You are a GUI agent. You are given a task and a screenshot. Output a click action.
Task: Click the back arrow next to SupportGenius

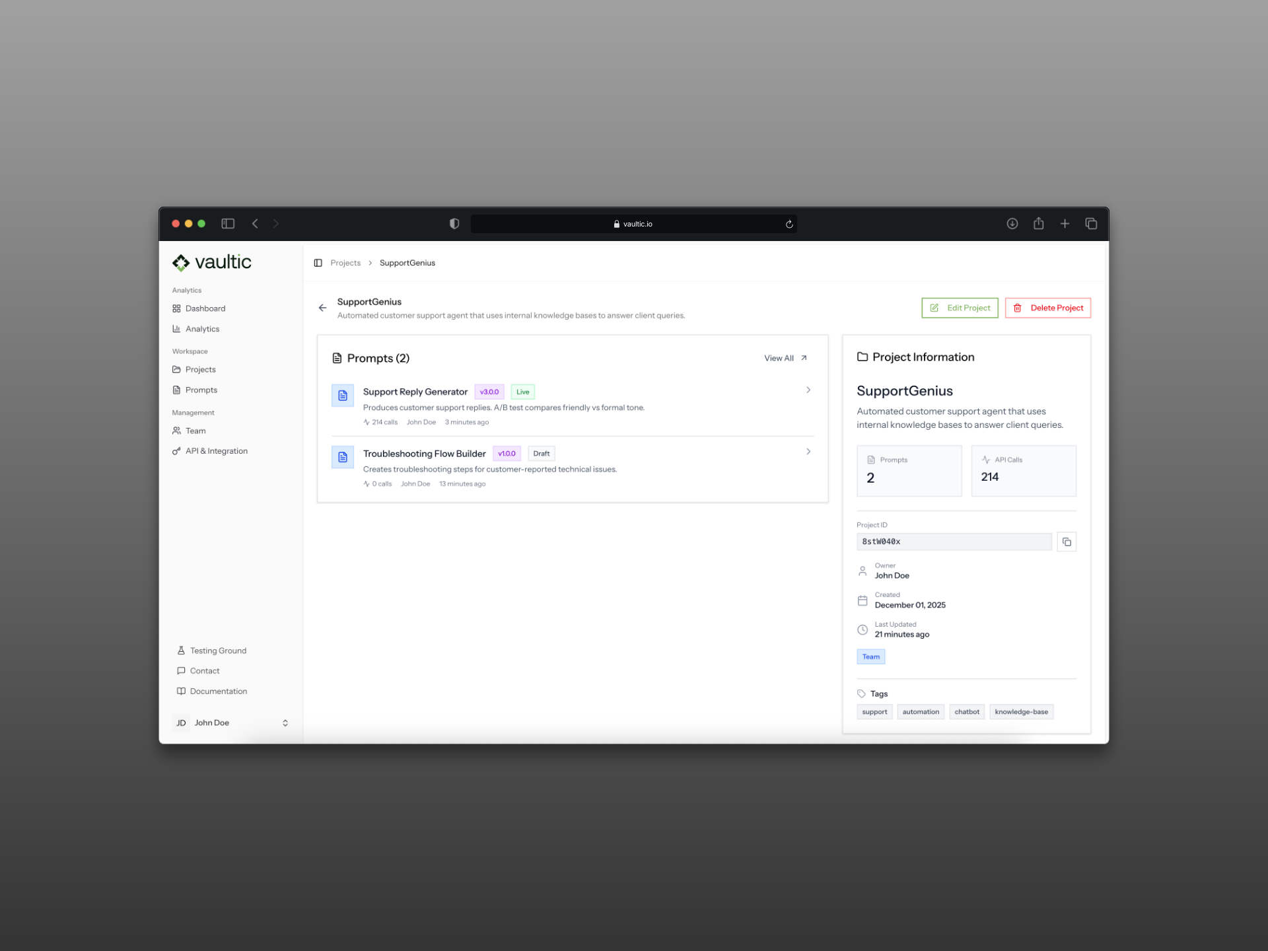pyautogui.click(x=322, y=307)
